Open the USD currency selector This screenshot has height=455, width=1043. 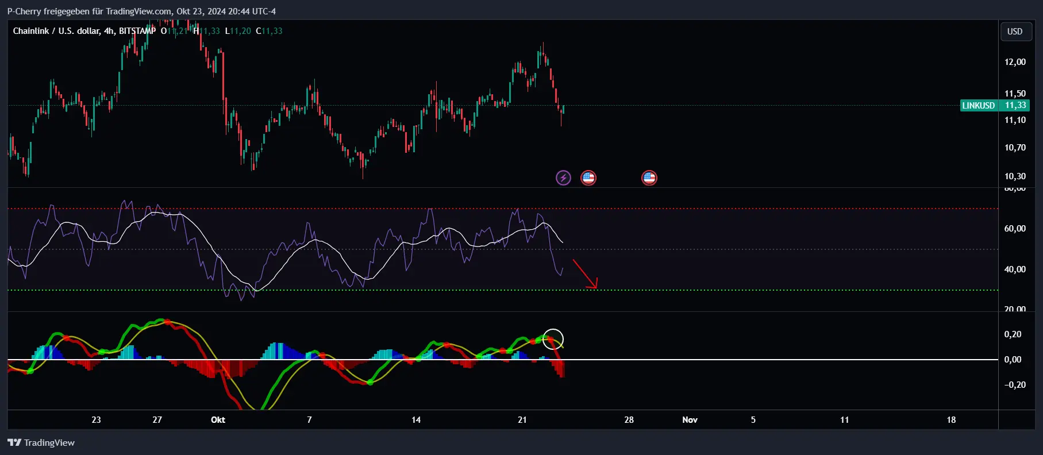coord(1015,32)
